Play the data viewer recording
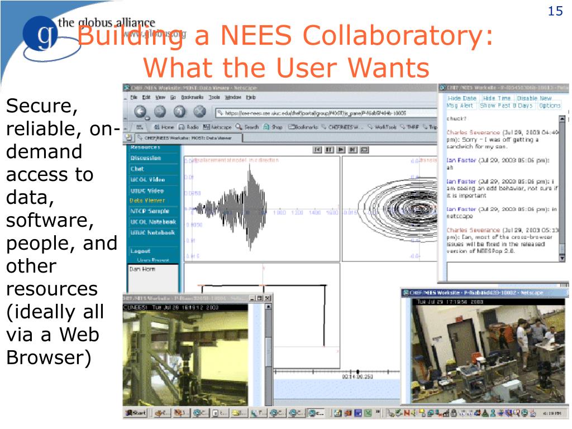The image size is (572, 429). [341, 150]
